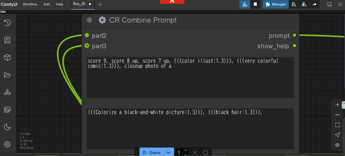Click the bookmark icon in top bar
The width and height of the screenshot is (345, 156).
[255, 4]
